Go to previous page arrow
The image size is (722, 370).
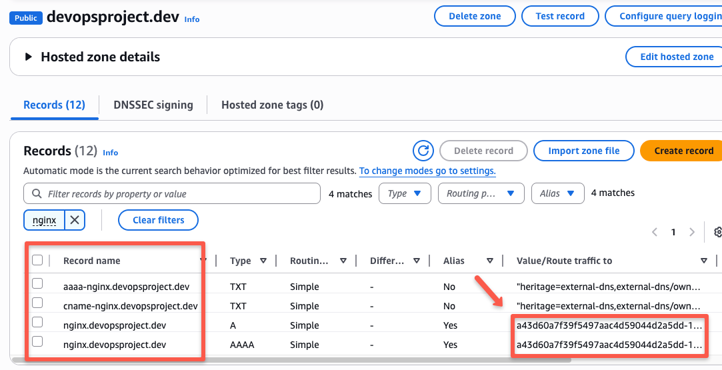(654, 232)
